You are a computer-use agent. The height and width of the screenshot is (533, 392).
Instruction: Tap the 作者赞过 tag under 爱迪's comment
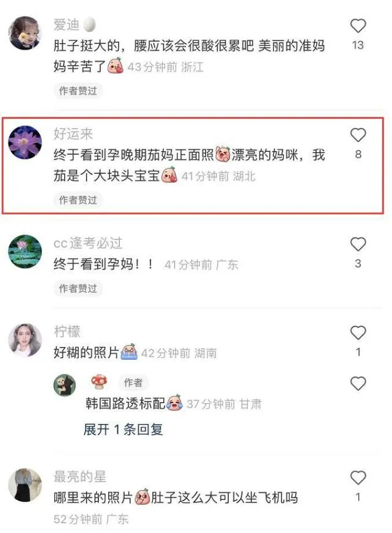(x=78, y=91)
